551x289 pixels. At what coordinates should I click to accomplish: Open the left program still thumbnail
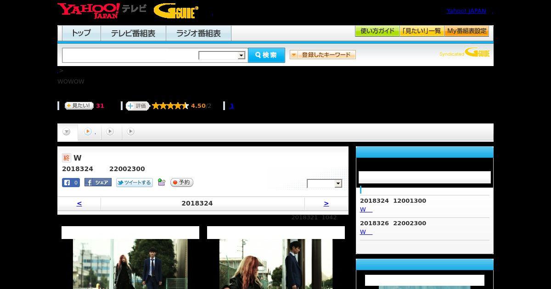(x=130, y=264)
